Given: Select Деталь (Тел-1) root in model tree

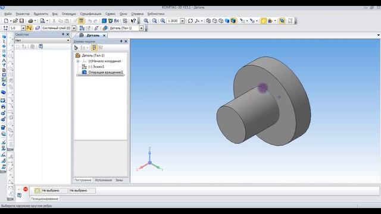Looking at the screenshot, I should coord(93,55).
